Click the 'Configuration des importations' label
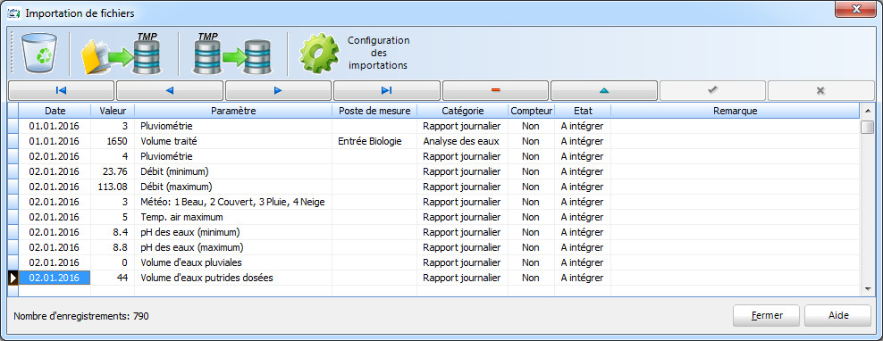Screen dimensions: 883x341 click(x=378, y=53)
